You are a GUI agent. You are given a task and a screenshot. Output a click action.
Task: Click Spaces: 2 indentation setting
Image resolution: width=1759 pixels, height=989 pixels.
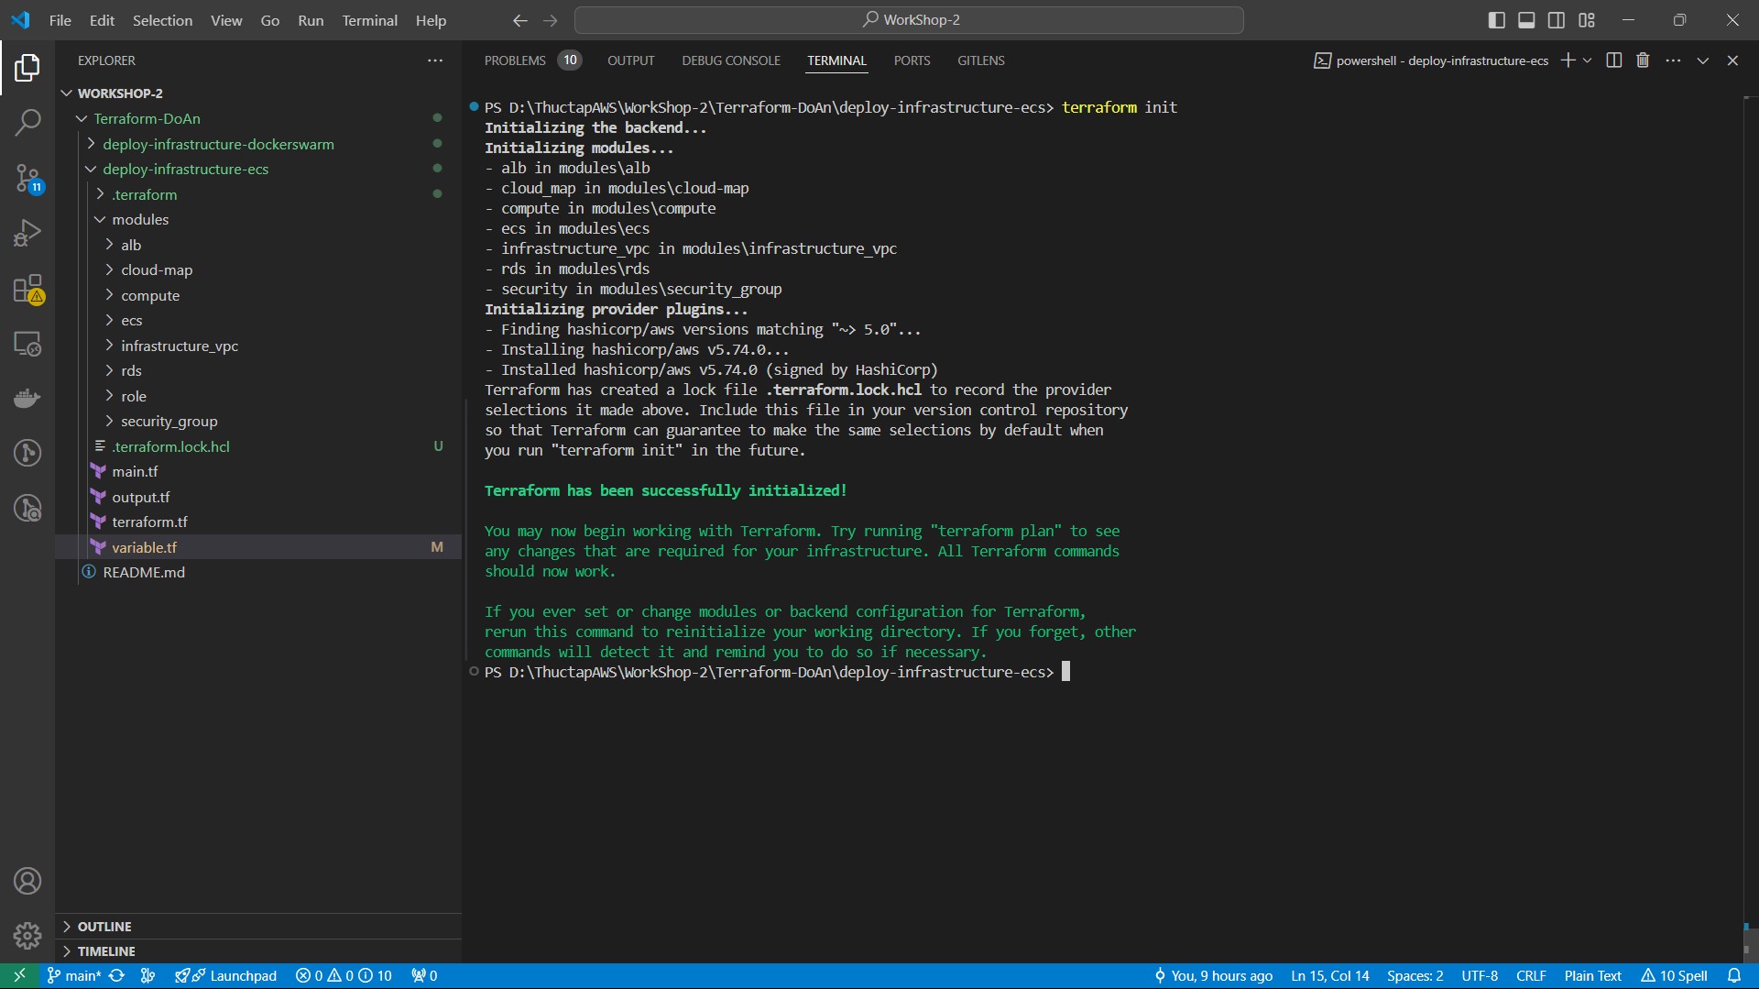pyautogui.click(x=1415, y=975)
